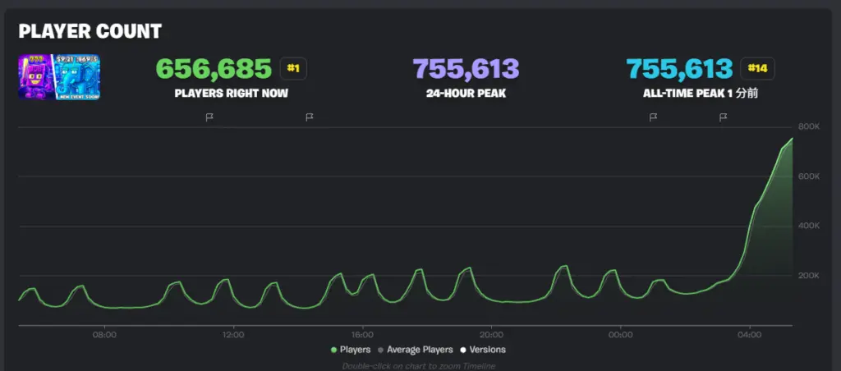Click the green 656,685 player count

click(x=214, y=68)
